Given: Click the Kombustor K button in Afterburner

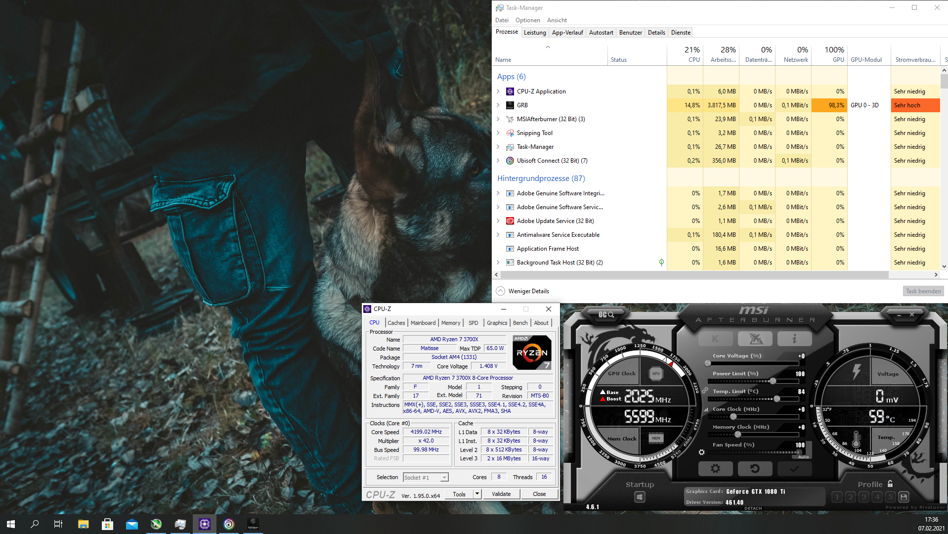Looking at the screenshot, I should click(x=715, y=339).
